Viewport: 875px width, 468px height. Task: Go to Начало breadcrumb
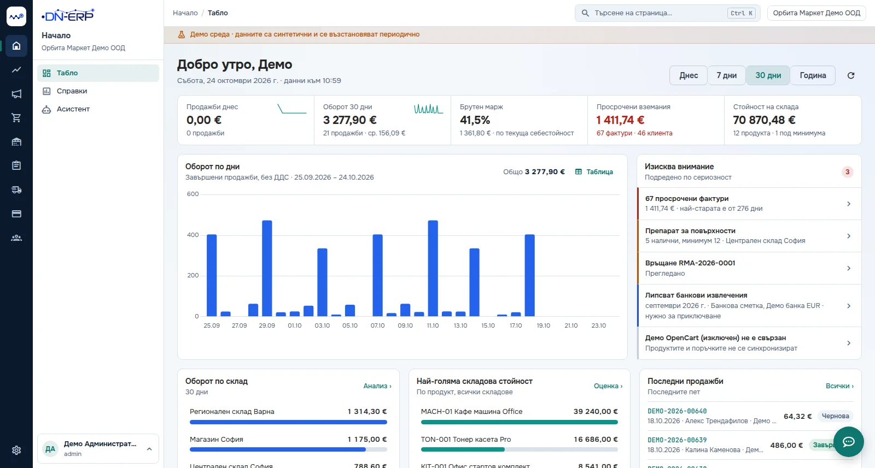[185, 13]
